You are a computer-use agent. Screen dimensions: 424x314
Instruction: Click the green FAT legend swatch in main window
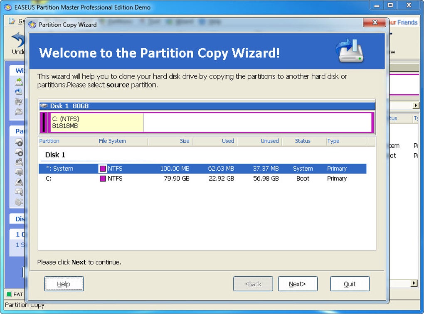coord(9,294)
